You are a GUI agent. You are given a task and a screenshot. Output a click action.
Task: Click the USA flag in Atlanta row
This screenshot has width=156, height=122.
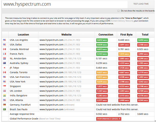click(4, 100)
